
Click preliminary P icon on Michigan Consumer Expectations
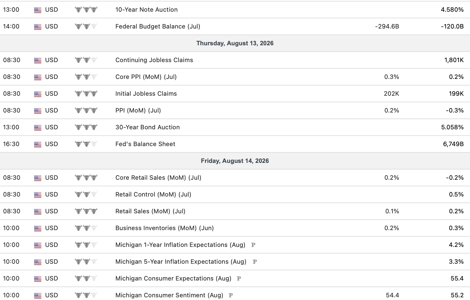239,278
